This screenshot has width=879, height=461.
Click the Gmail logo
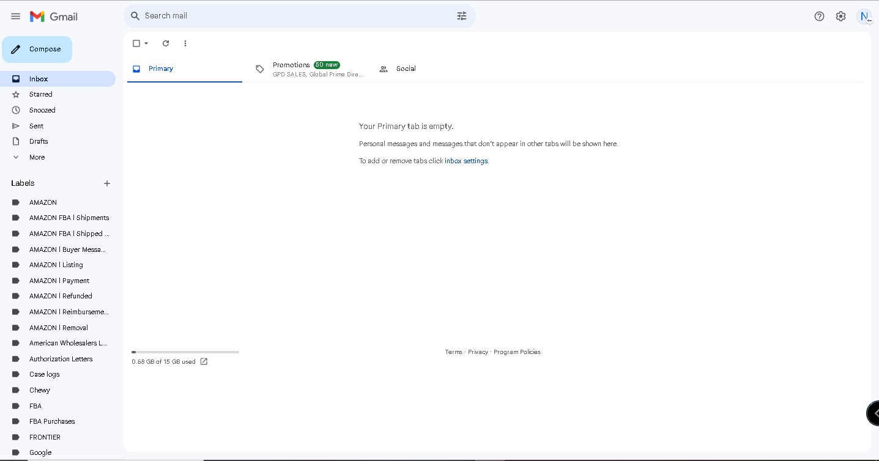[54, 17]
